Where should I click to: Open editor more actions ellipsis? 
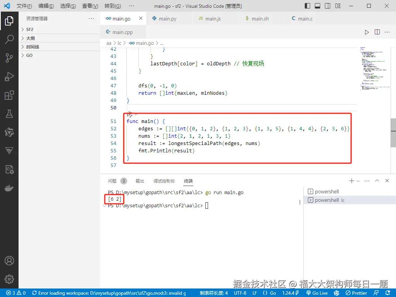tap(387, 32)
